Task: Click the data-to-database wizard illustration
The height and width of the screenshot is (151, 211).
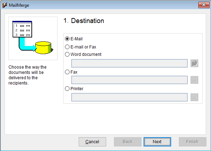Action: coord(33,38)
